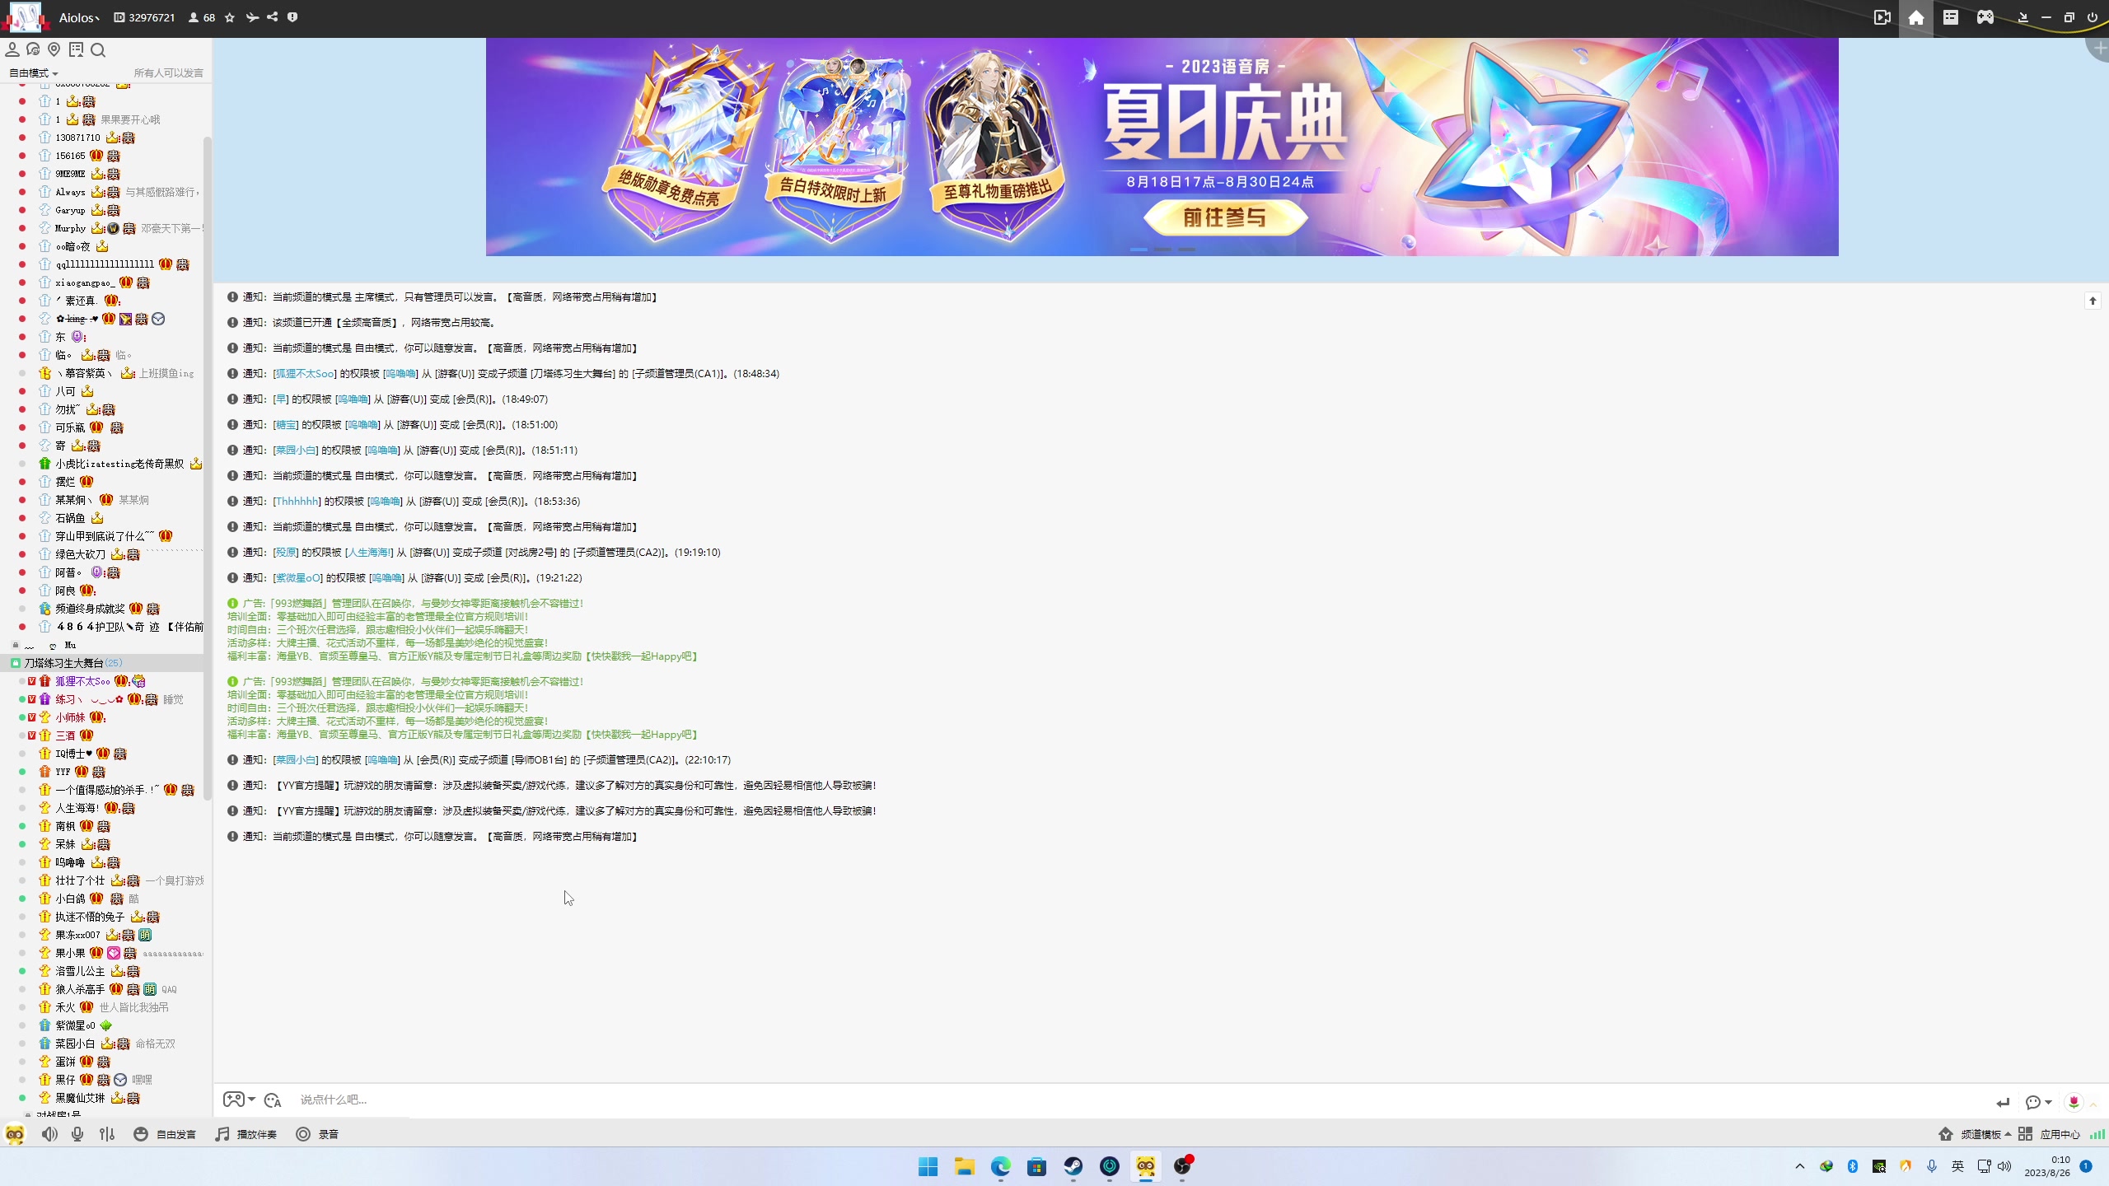2109x1186 pixels.
Task: Show hidden system tray icons
Action: coord(1800,1166)
